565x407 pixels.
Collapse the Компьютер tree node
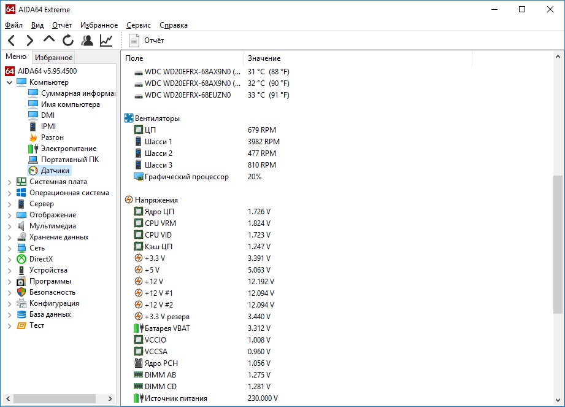point(10,82)
